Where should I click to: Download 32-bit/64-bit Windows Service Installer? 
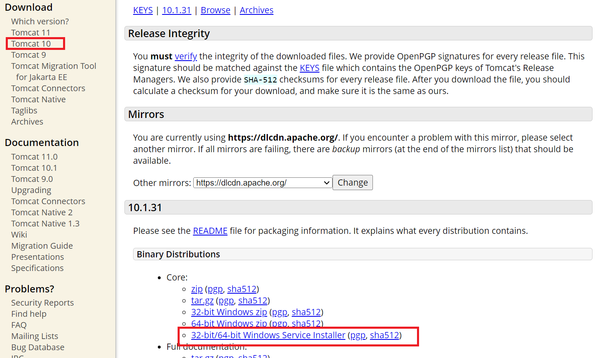point(268,335)
